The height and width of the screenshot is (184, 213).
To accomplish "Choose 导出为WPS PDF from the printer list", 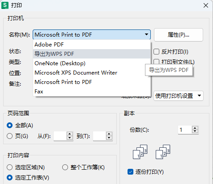I will click(x=92, y=54).
